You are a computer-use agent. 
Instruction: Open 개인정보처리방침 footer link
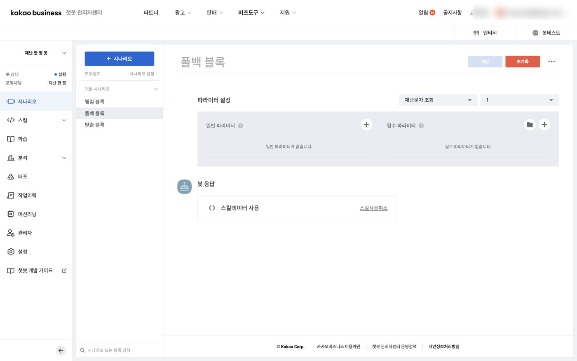tap(444, 347)
